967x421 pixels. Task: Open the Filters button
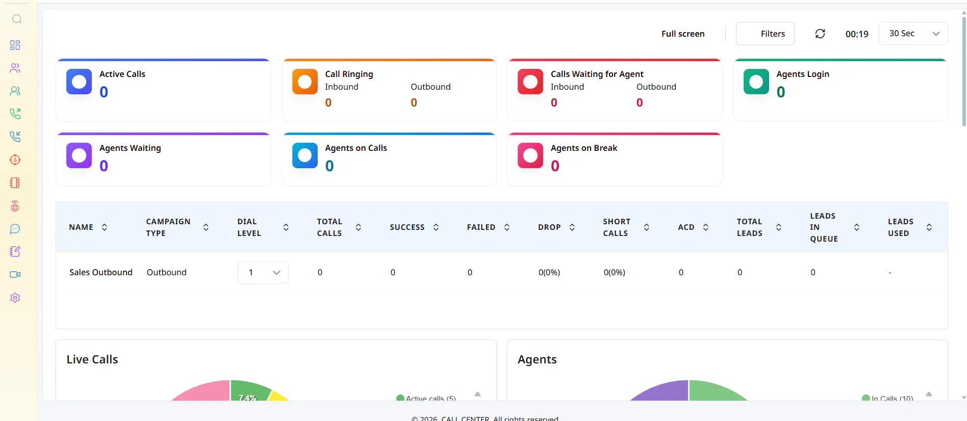point(765,34)
